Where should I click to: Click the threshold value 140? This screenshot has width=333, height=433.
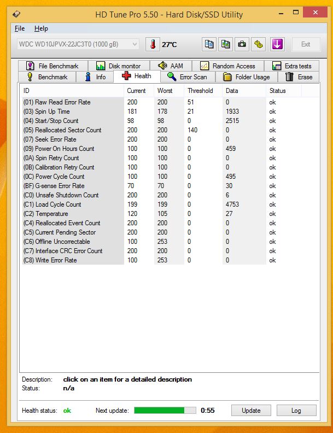tap(192, 130)
